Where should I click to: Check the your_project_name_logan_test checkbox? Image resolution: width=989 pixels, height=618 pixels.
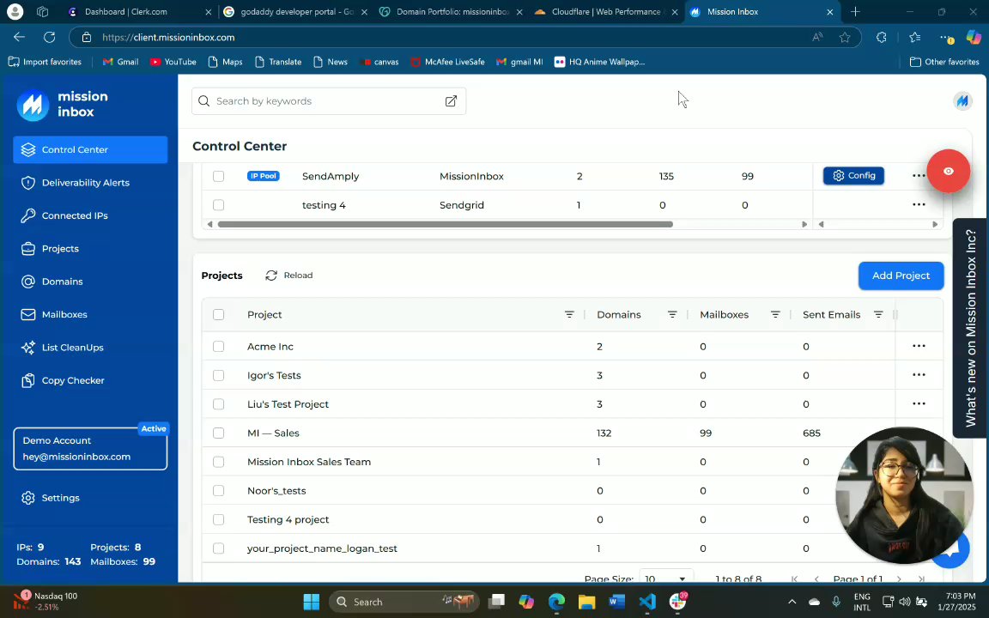[x=218, y=548]
